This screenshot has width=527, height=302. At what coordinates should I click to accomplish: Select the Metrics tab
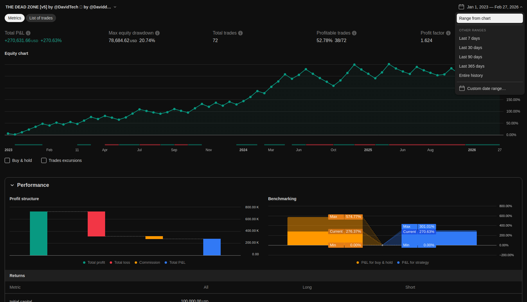[15, 18]
